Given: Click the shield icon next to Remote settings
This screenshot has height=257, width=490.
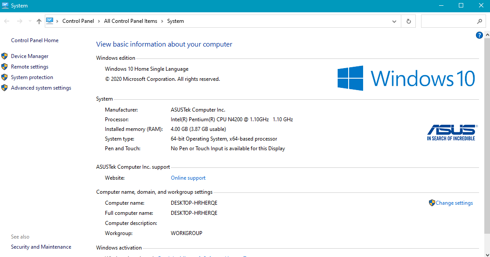Looking at the screenshot, I should [4, 67].
